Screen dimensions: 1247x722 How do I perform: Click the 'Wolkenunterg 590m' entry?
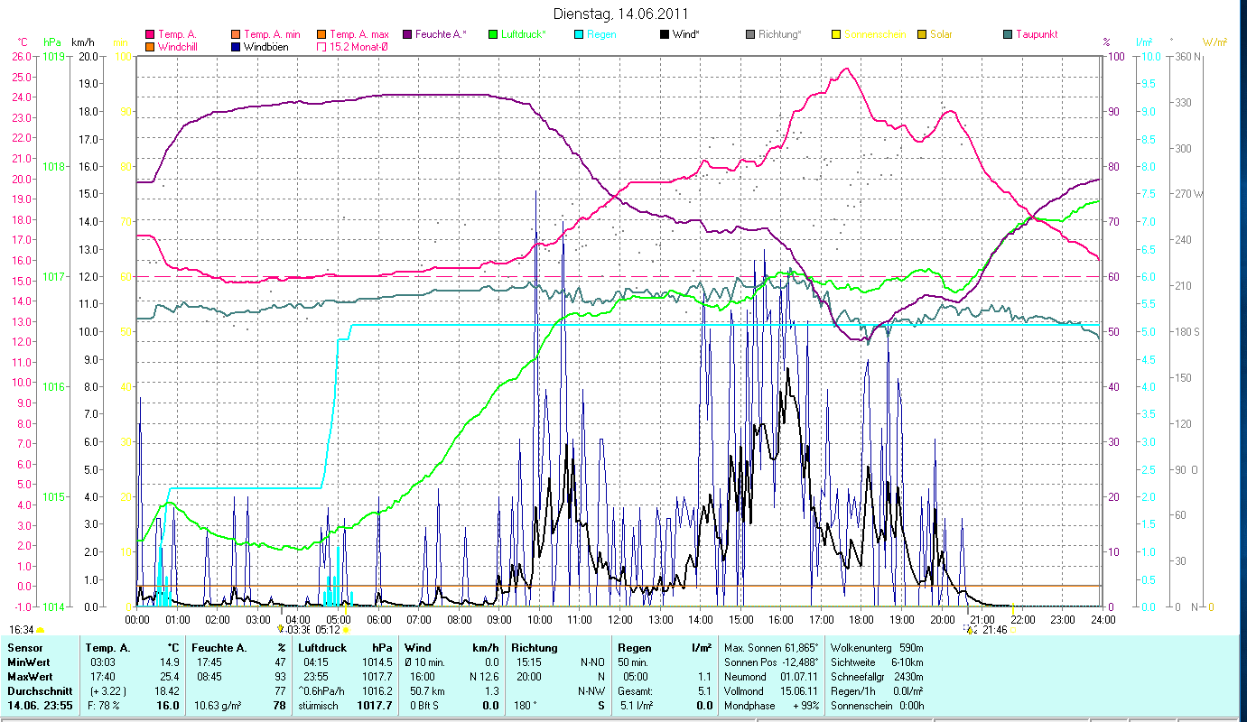pyautogui.click(x=877, y=648)
